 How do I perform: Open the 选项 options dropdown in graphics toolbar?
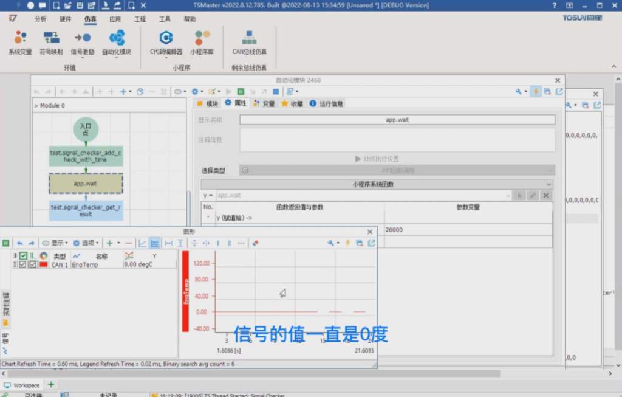pos(86,243)
